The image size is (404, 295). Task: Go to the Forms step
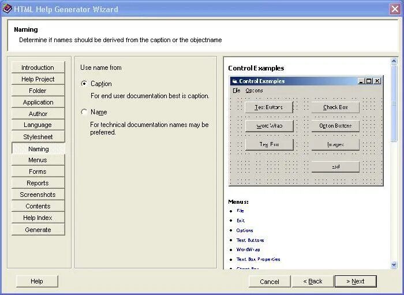(38, 171)
